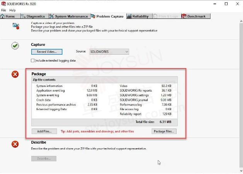Click the house icon on Home tab
The image size is (243, 174).
(x=2, y=16)
